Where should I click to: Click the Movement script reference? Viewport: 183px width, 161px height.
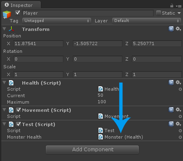(113, 116)
